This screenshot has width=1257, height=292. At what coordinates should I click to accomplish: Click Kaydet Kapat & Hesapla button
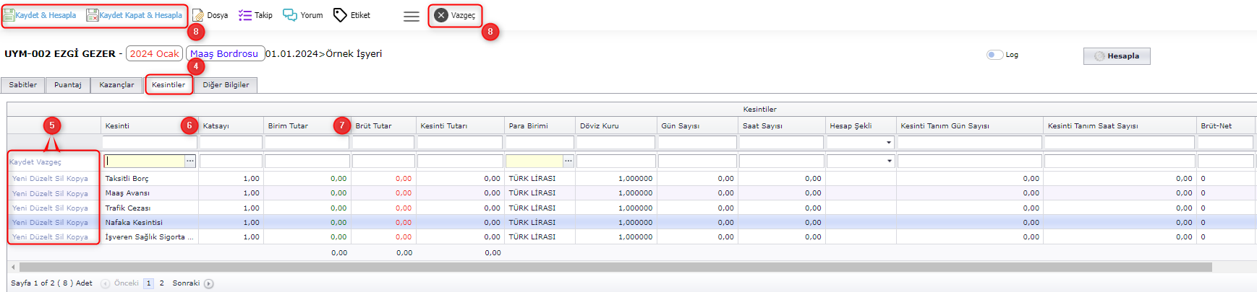point(135,15)
